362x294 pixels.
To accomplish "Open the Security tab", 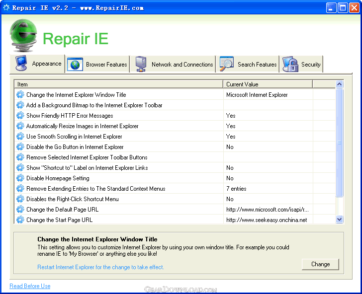I will pos(301,65).
